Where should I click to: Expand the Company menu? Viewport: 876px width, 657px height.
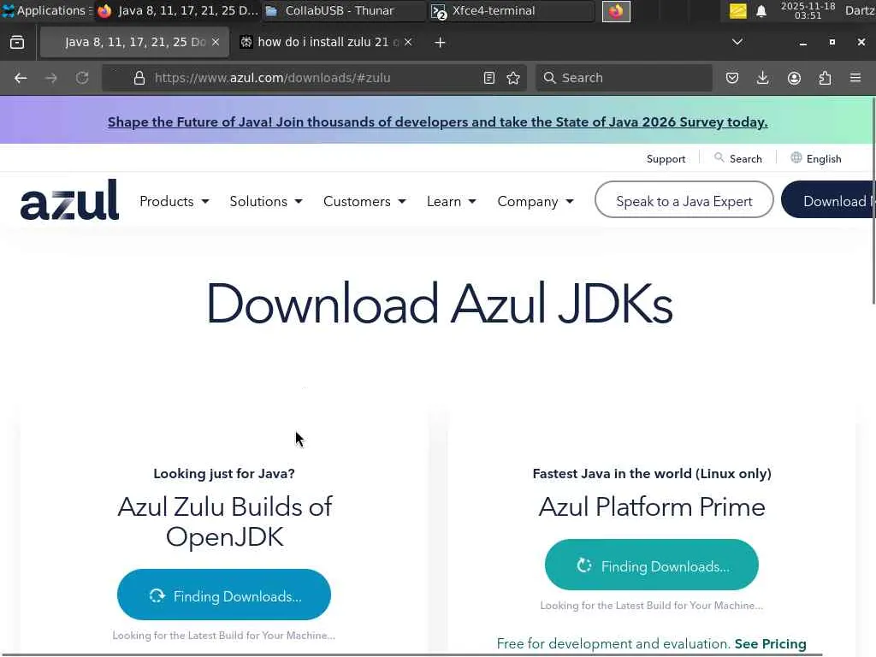point(536,201)
